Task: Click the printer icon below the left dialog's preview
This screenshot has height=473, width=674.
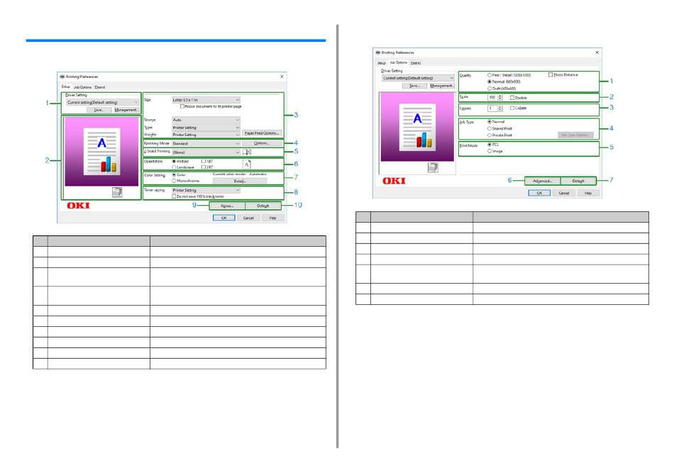Action: tap(116, 192)
